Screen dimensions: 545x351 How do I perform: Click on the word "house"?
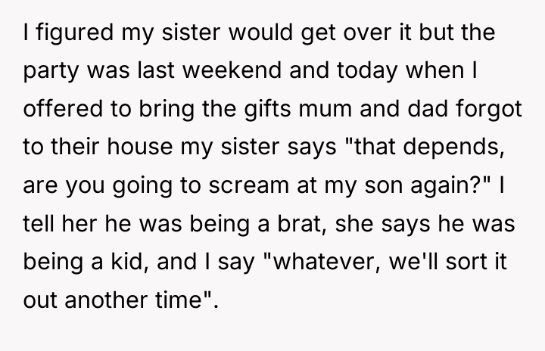(140, 147)
